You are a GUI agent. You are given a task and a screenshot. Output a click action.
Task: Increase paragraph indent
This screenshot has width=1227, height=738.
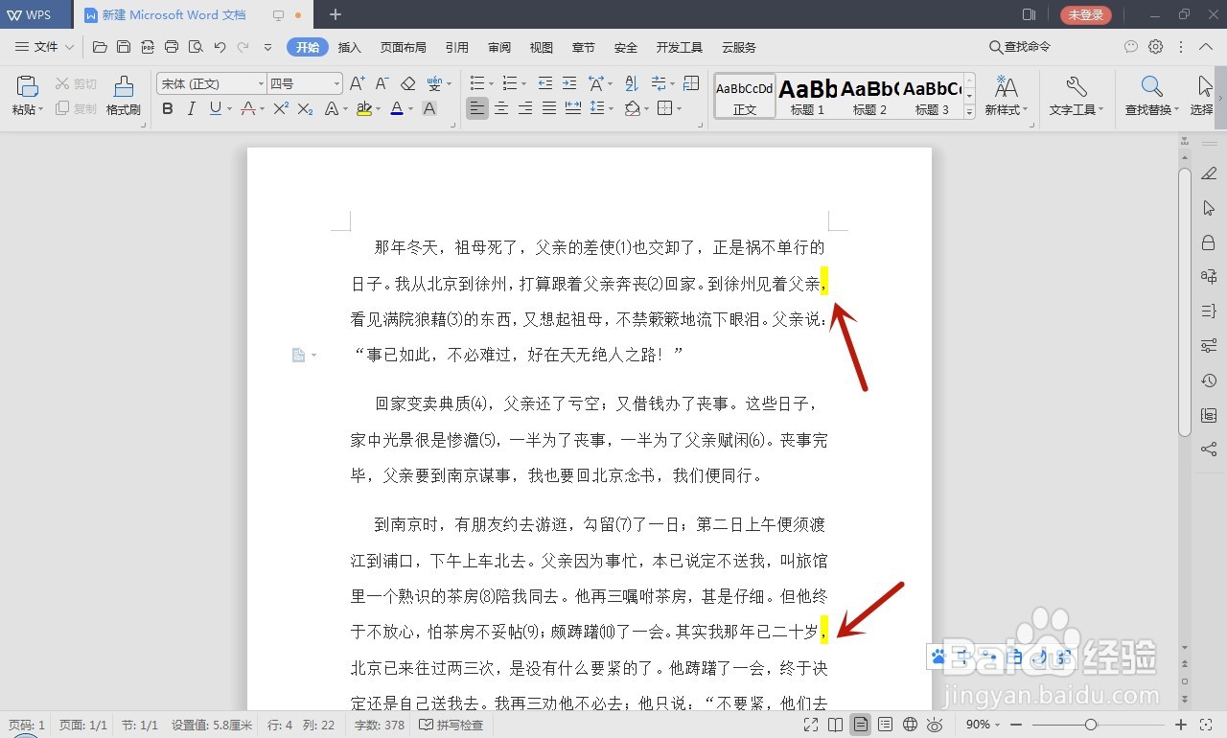569,84
